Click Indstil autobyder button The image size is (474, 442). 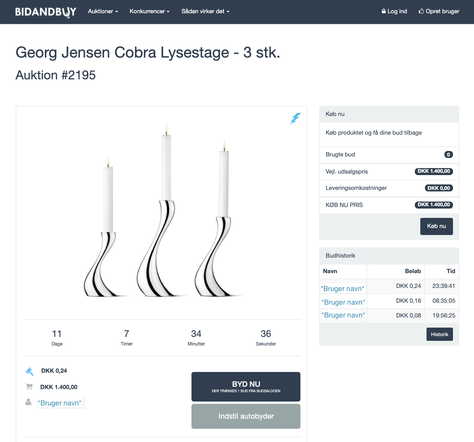click(x=246, y=416)
